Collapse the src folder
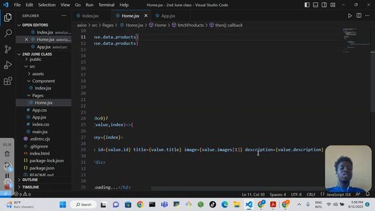The image size is (375, 211). (32, 66)
